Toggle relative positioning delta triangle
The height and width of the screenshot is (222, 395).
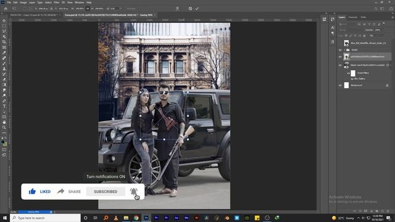click(x=51, y=9)
